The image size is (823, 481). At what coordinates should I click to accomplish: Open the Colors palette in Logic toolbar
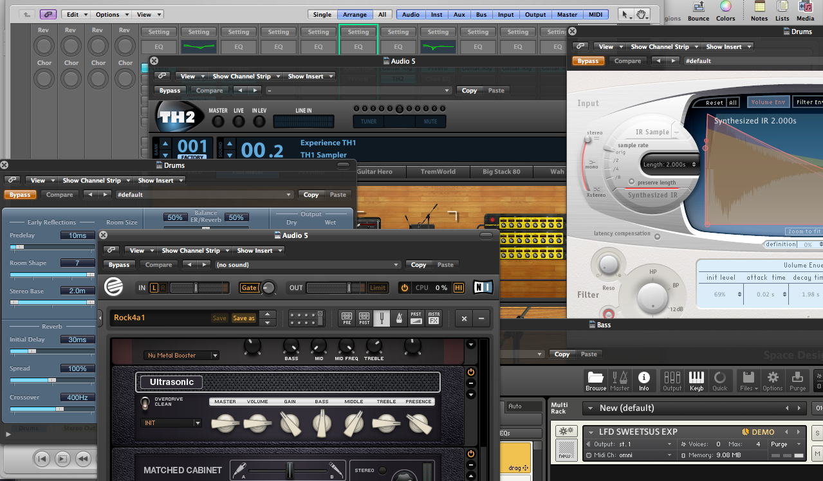[x=725, y=11]
